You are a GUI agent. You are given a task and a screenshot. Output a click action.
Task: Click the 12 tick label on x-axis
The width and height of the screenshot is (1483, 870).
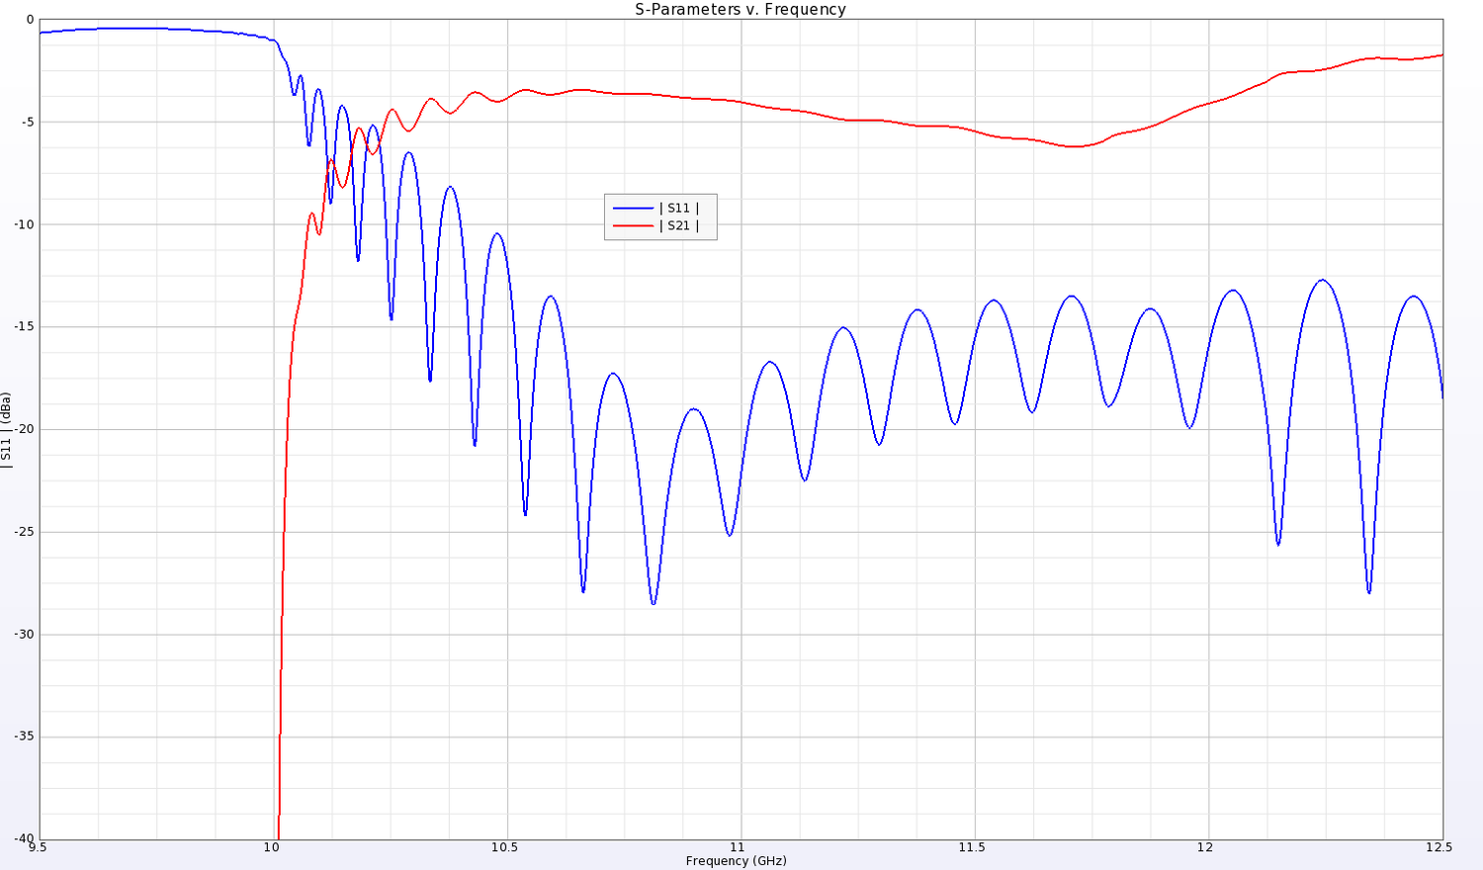[1206, 847]
